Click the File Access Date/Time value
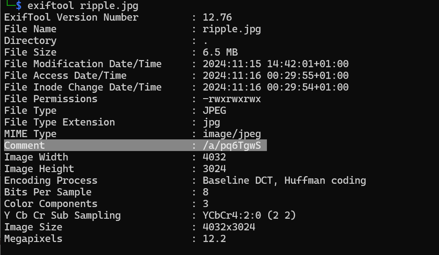 click(275, 76)
